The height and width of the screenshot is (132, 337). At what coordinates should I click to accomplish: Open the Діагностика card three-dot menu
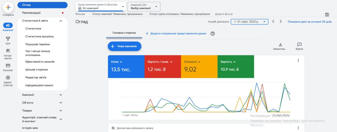pos(298,128)
